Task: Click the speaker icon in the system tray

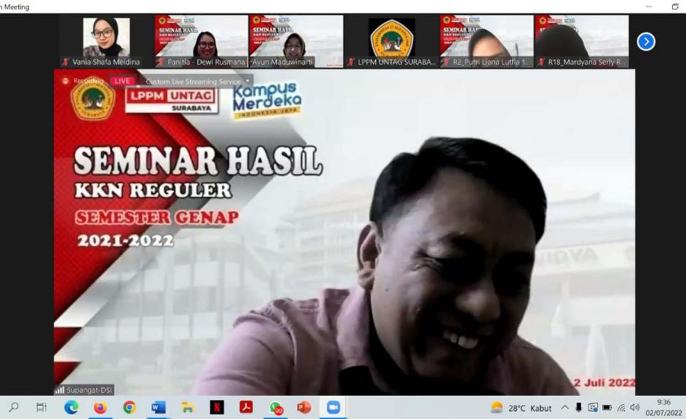Action: point(635,408)
